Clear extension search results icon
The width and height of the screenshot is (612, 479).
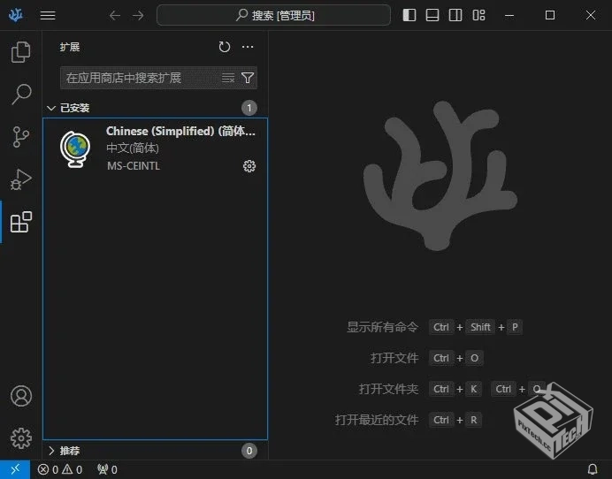[x=228, y=78]
